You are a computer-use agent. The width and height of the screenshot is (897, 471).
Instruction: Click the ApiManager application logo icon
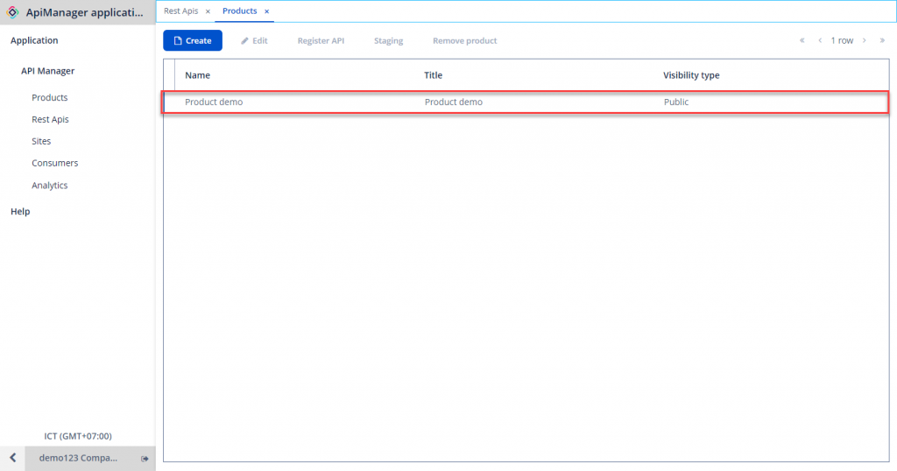(x=13, y=12)
